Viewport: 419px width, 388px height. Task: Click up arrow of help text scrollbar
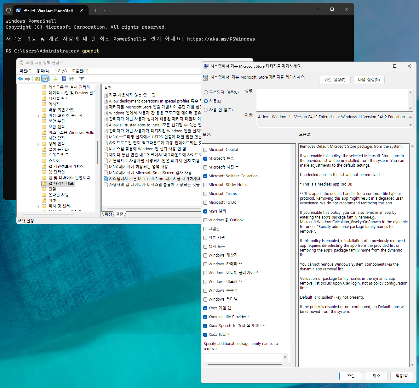pos(412,147)
